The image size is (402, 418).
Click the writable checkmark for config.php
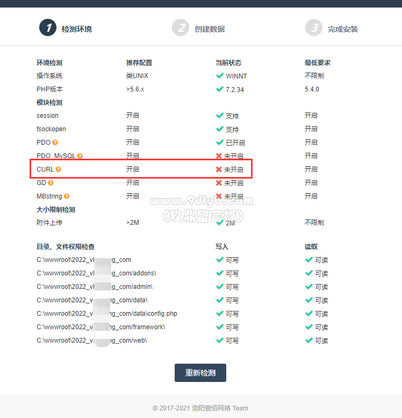(219, 313)
